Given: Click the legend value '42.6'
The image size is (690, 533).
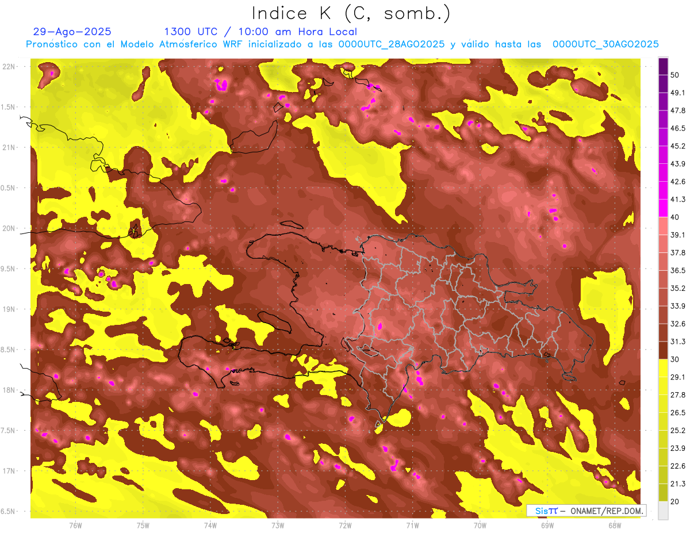Looking at the screenshot, I should 678,182.
